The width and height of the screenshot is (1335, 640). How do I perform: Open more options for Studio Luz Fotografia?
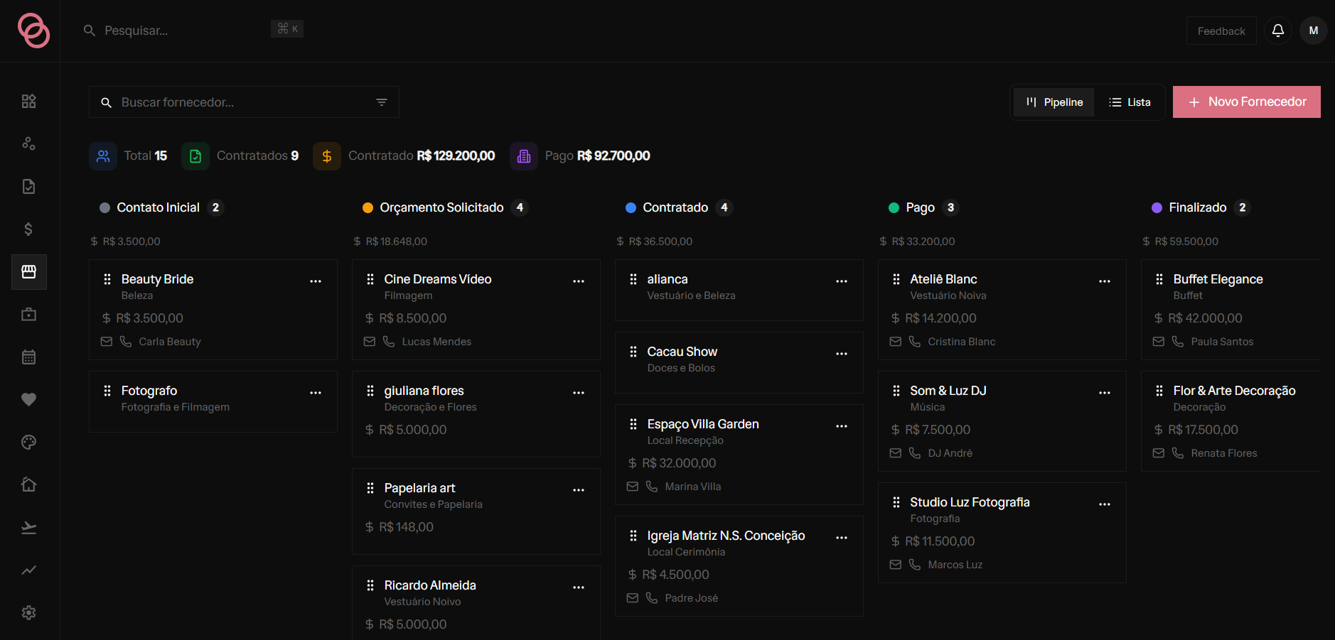[1105, 504]
